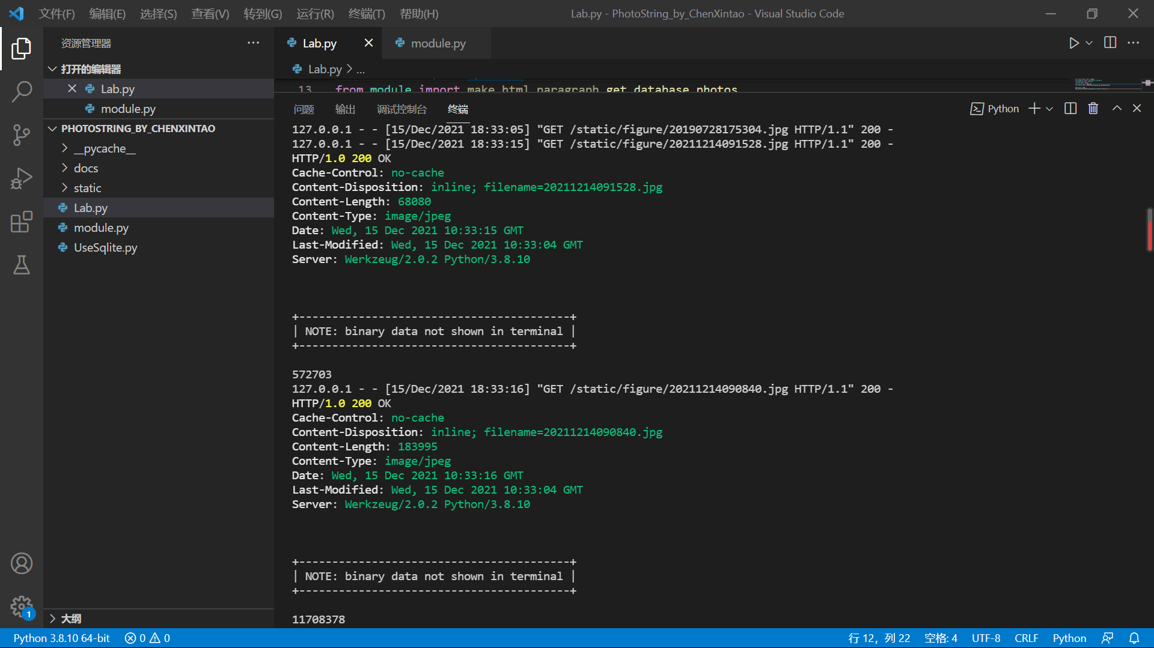The height and width of the screenshot is (648, 1154).
Task: Open the Testing flask view
Action: 21,265
